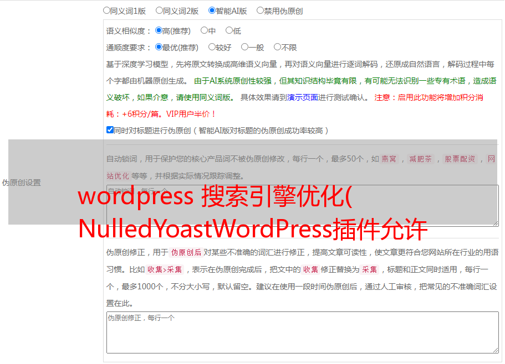Select the 同义词1版 radio option
Image resolution: width=505 pixels, height=364 pixels.
106,11
